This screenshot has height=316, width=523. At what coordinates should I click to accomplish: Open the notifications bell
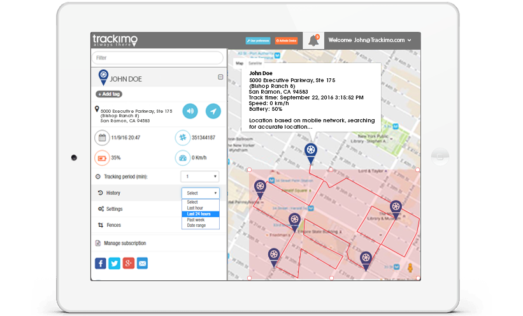click(x=313, y=40)
